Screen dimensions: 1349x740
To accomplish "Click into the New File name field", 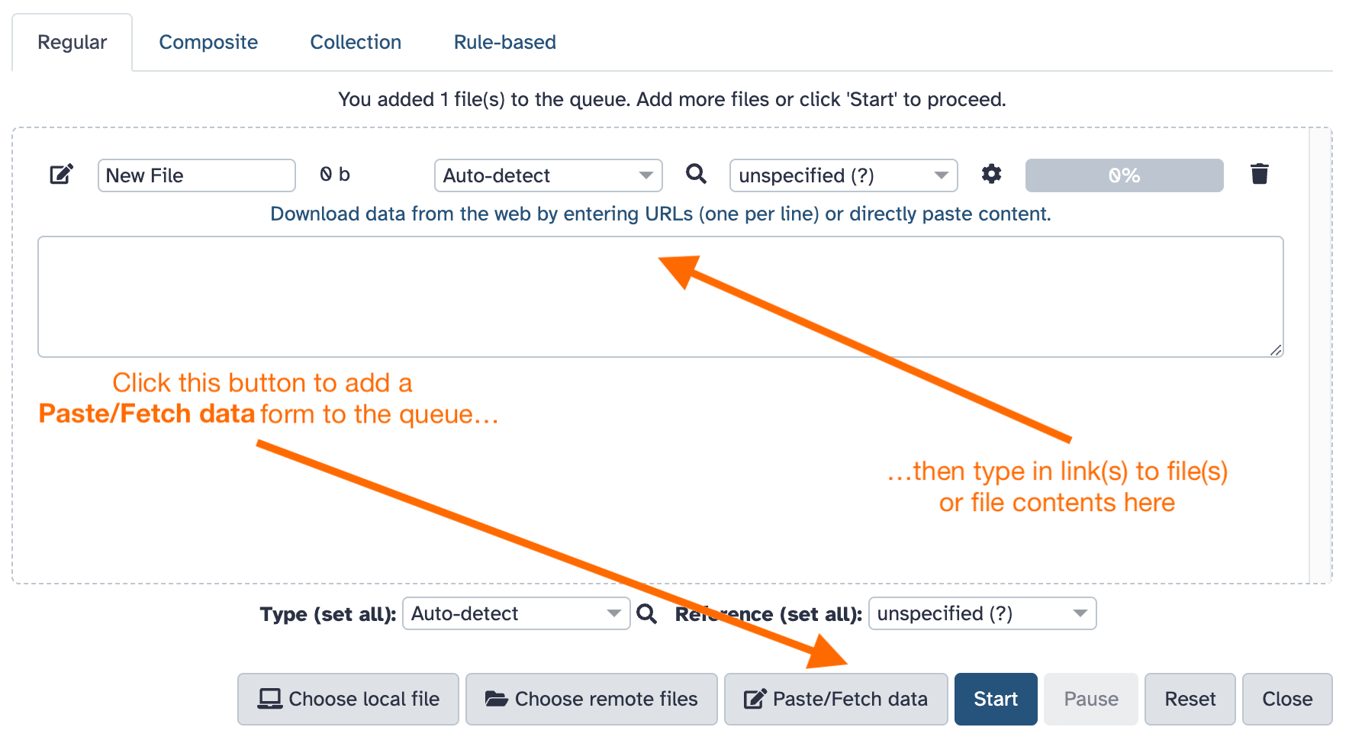I will 196,175.
